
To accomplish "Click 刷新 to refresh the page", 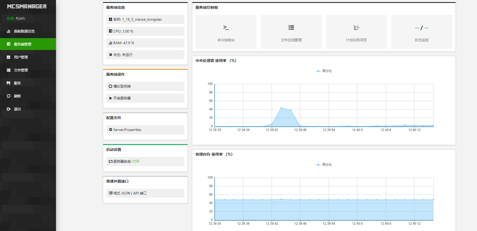I will click(x=28, y=96).
